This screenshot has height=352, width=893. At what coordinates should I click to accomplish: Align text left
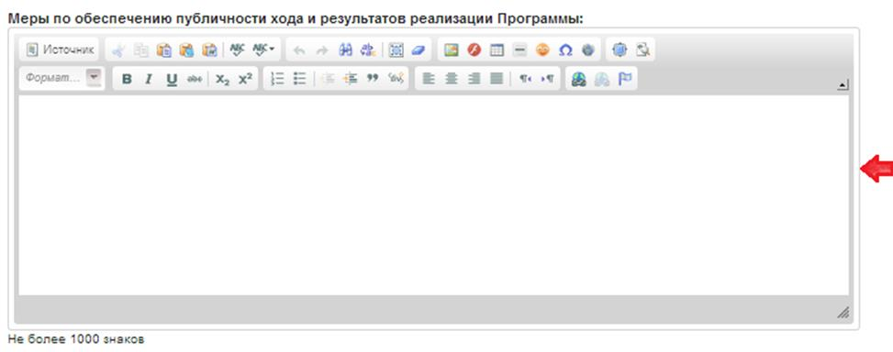click(429, 79)
